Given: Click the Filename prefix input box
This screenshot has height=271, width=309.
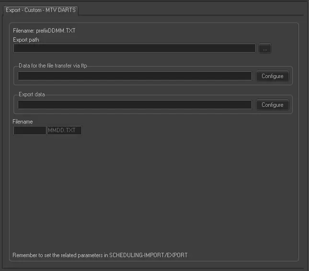Looking at the screenshot, I should [x=30, y=130].
